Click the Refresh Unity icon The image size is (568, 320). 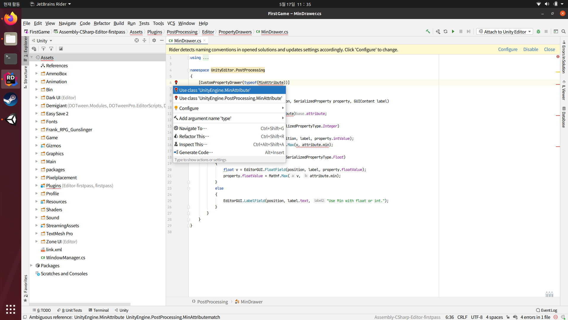[x=446, y=31]
